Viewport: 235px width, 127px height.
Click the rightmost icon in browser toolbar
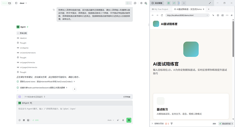pos(232,15)
